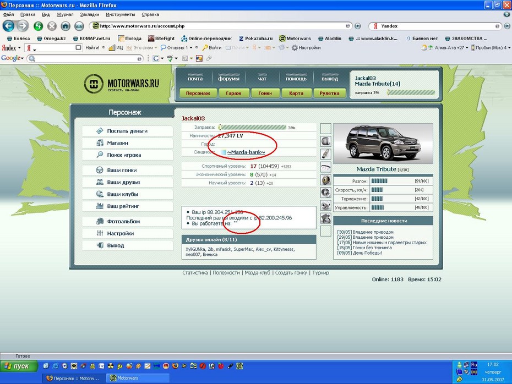Click the Ru language indicator in tray
Viewport: 512px width, 384px height.
pos(474,365)
